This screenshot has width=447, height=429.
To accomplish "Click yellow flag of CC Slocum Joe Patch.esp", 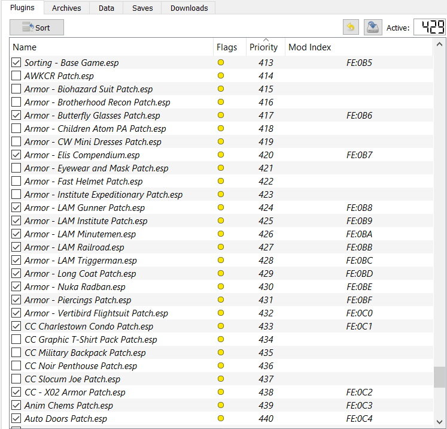I will (221, 379).
